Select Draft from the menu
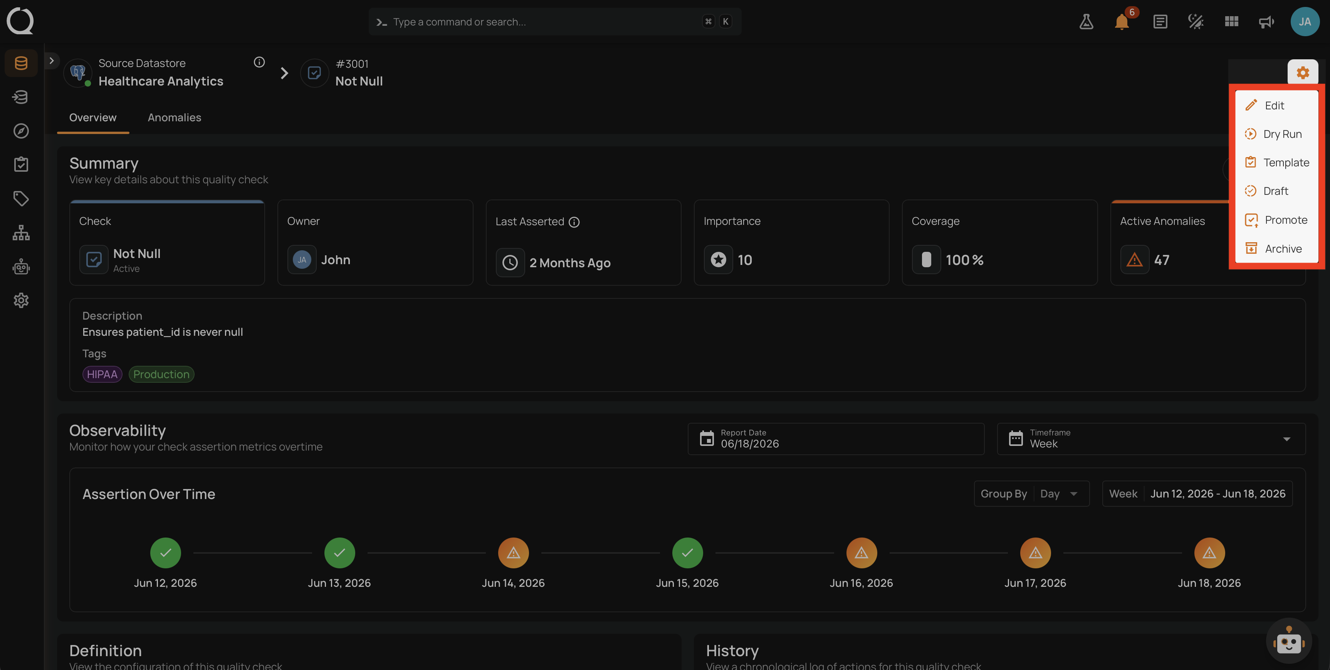The width and height of the screenshot is (1330, 670). coord(1276,191)
